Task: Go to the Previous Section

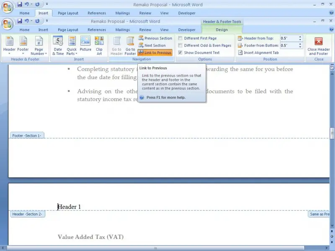Action: pos(155,38)
